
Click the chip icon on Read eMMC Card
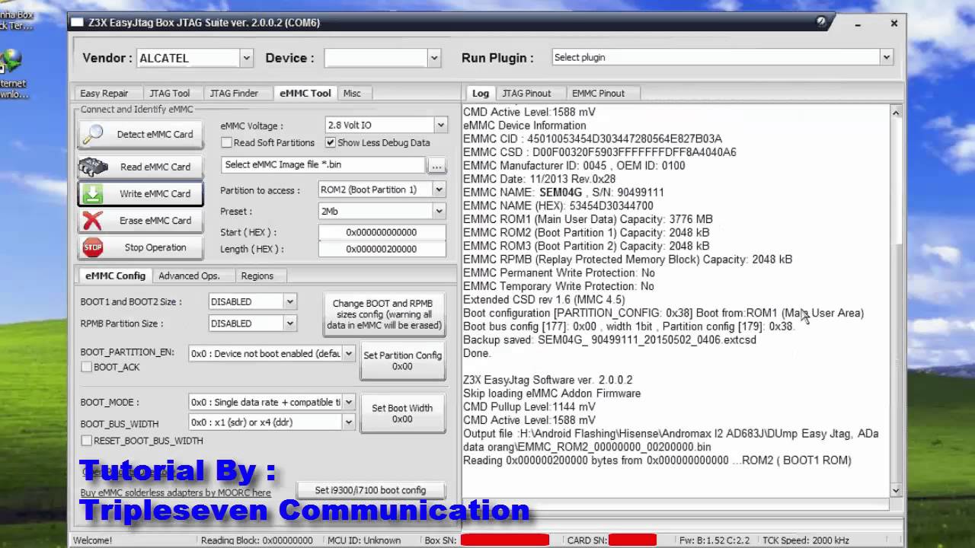(93, 167)
